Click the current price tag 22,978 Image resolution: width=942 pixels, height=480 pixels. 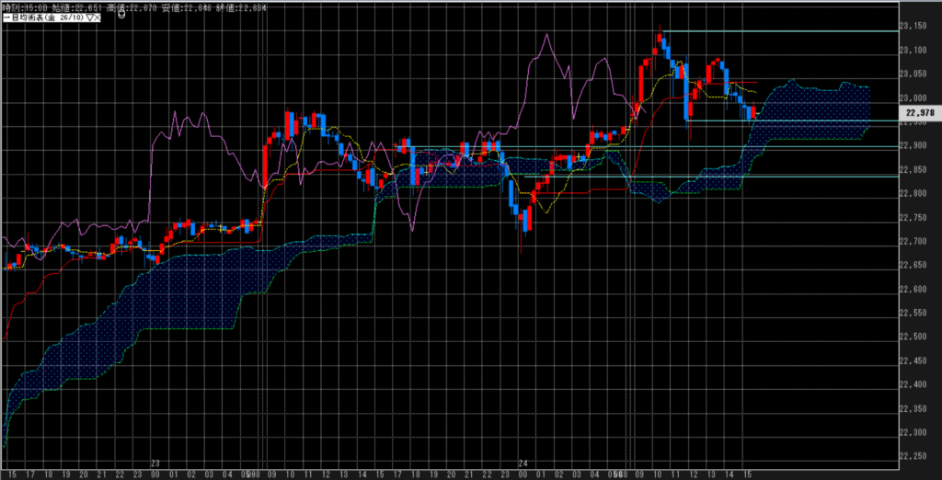920,112
